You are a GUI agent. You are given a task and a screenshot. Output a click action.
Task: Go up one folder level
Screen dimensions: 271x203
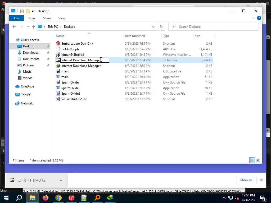[34, 27]
